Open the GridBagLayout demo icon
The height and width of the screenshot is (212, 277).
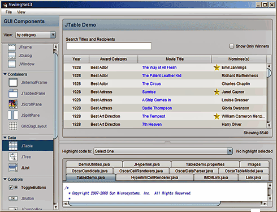(x=13, y=126)
